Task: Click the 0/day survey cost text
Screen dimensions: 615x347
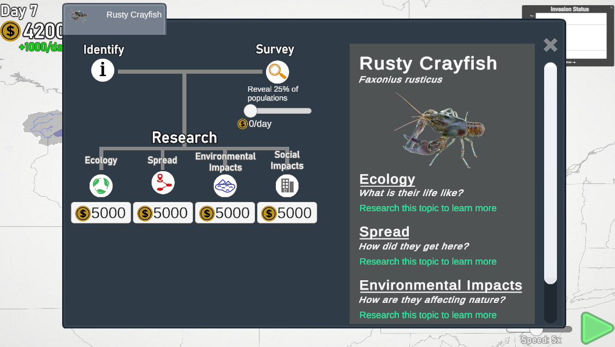Action: (x=260, y=124)
